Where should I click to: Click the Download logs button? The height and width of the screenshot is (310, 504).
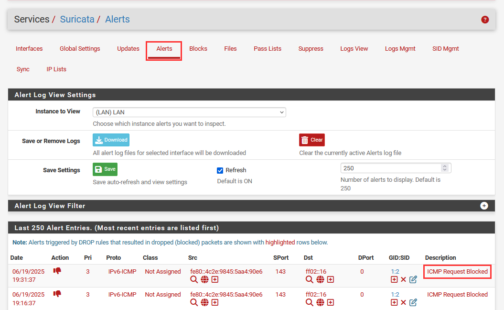pos(111,140)
